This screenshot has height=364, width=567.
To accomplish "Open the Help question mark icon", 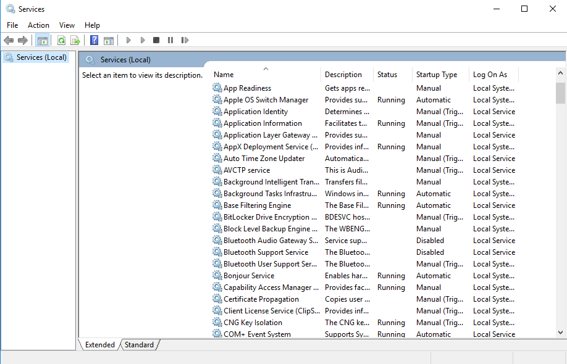I will (x=94, y=40).
